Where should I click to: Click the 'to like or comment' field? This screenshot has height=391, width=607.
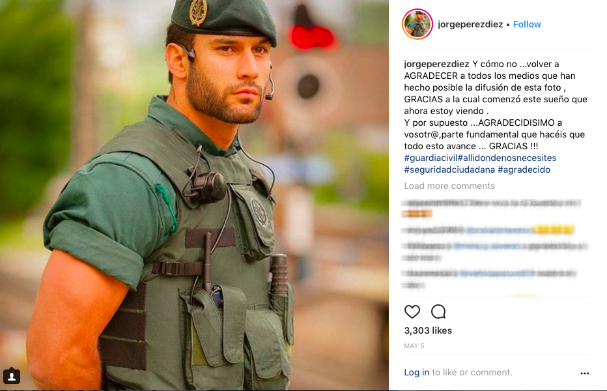(x=472, y=372)
